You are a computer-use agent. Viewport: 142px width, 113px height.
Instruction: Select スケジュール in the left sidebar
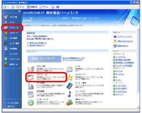tap(11, 28)
